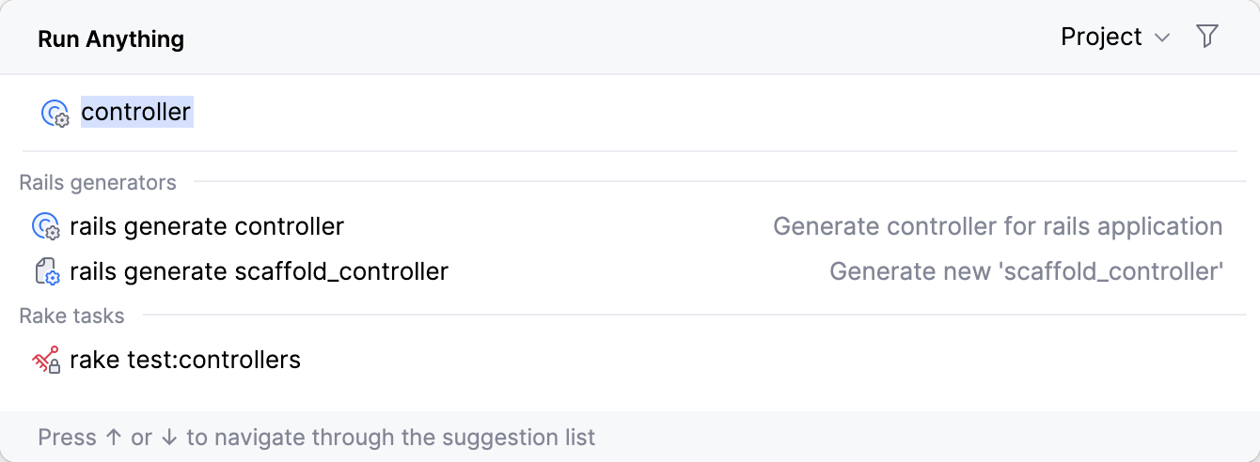Screen dimensions: 1260x462
Task: Click "Generate controller for rails application" description
Action: click(998, 226)
